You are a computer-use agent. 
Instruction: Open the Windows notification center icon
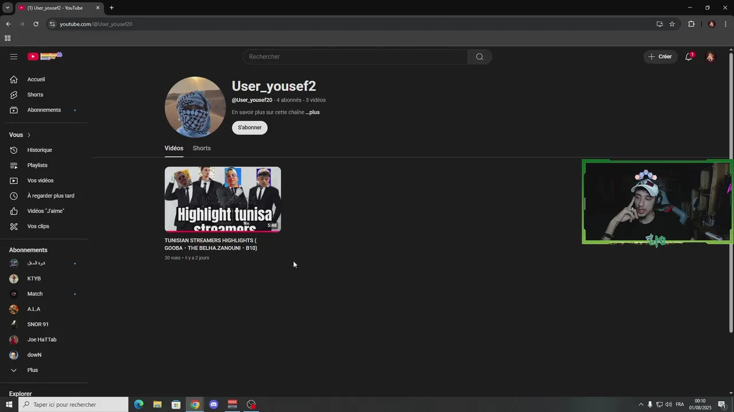[722, 405]
